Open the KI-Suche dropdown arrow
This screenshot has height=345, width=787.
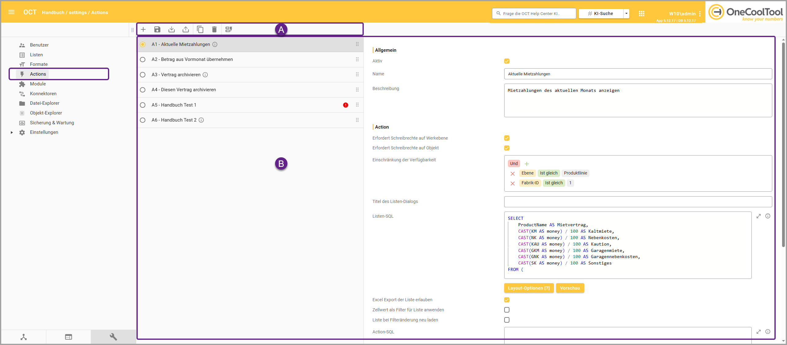click(627, 13)
